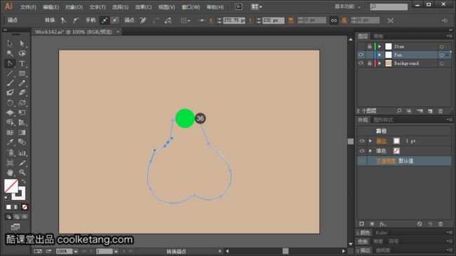The height and width of the screenshot is (256, 456).
Task: Click the fill none swatch in Appearance
Action: pos(396,151)
